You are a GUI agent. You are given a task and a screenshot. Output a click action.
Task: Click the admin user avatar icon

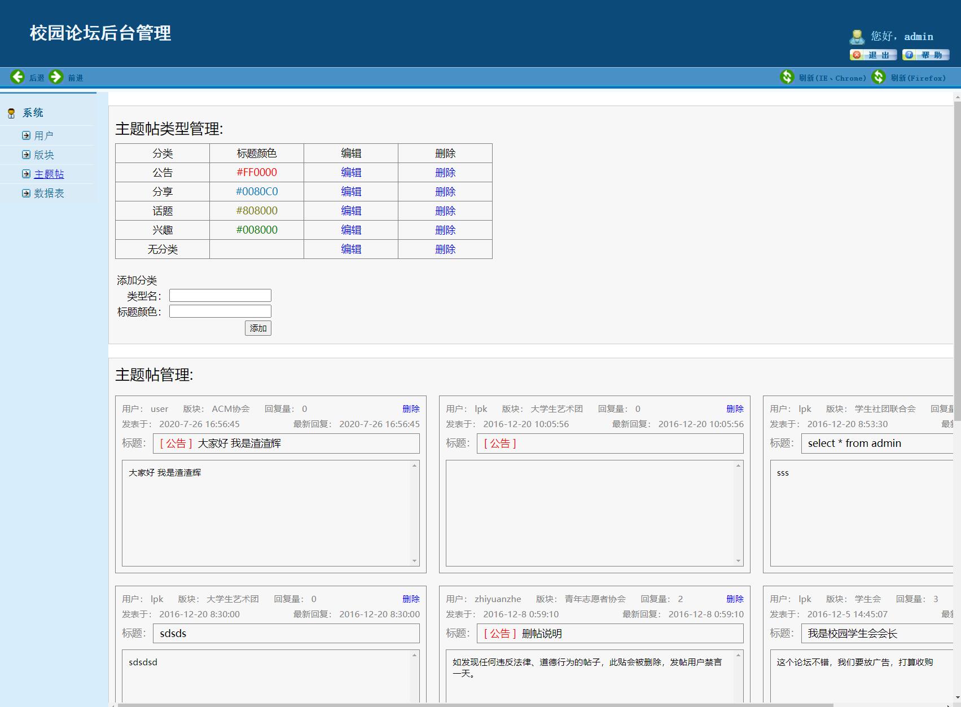pyautogui.click(x=857, y=37)
